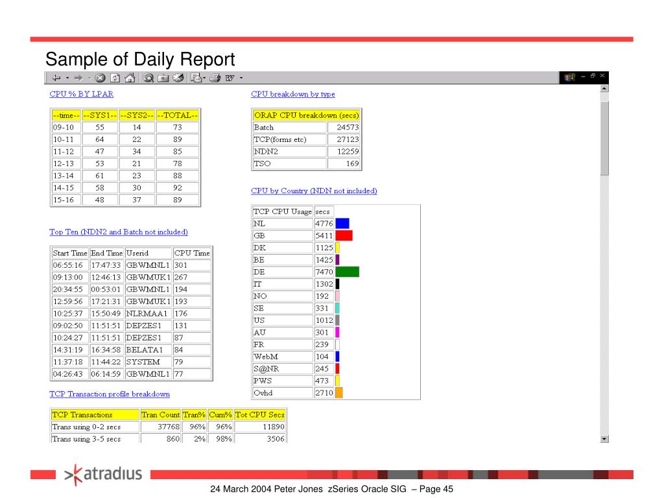Open the CPU by Country (NDN not included) link
Viewport: 664px width, 498px height.
point(314,191)
